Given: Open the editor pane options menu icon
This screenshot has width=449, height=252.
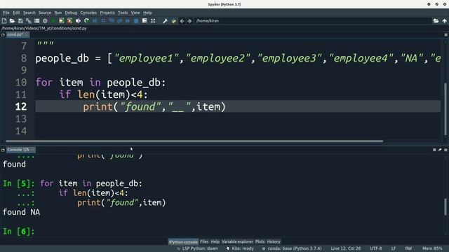Looking at the screenshot, I should coord(446,35).
